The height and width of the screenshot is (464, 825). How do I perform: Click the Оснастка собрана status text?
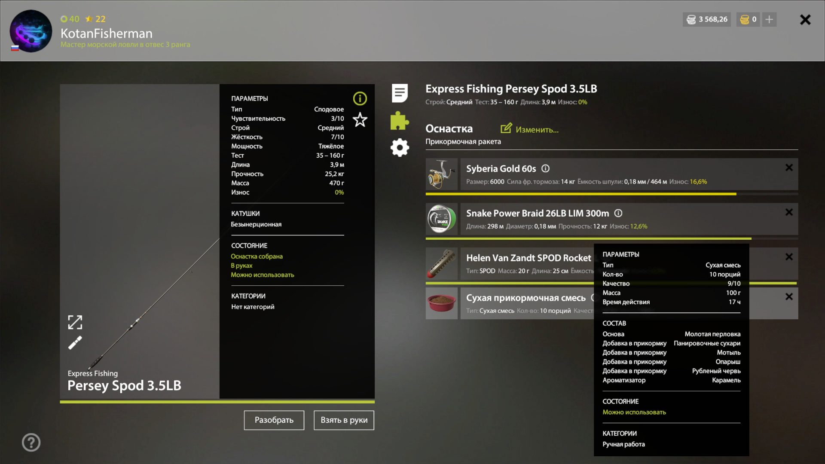pos(257,256)
